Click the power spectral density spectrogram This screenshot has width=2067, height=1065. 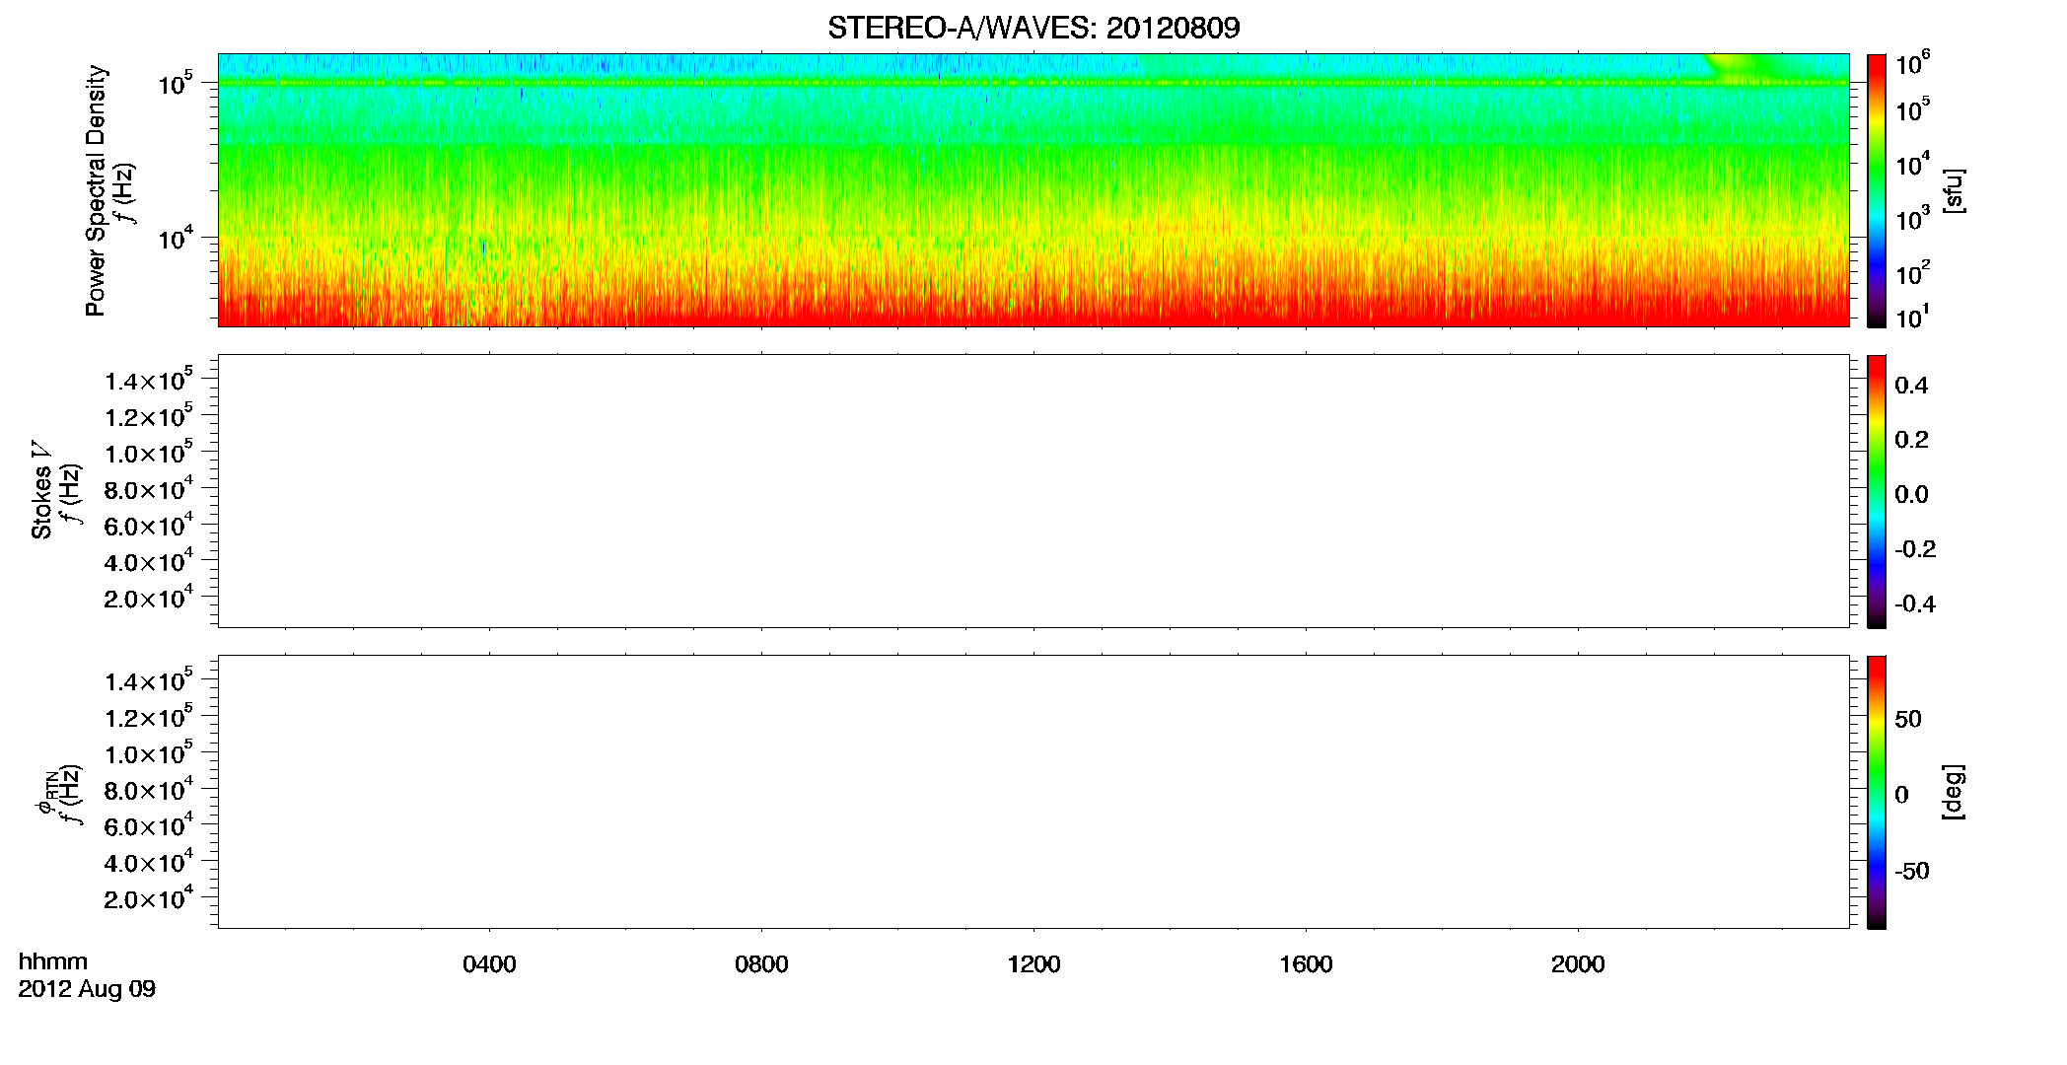click(x=1033, y=190)
